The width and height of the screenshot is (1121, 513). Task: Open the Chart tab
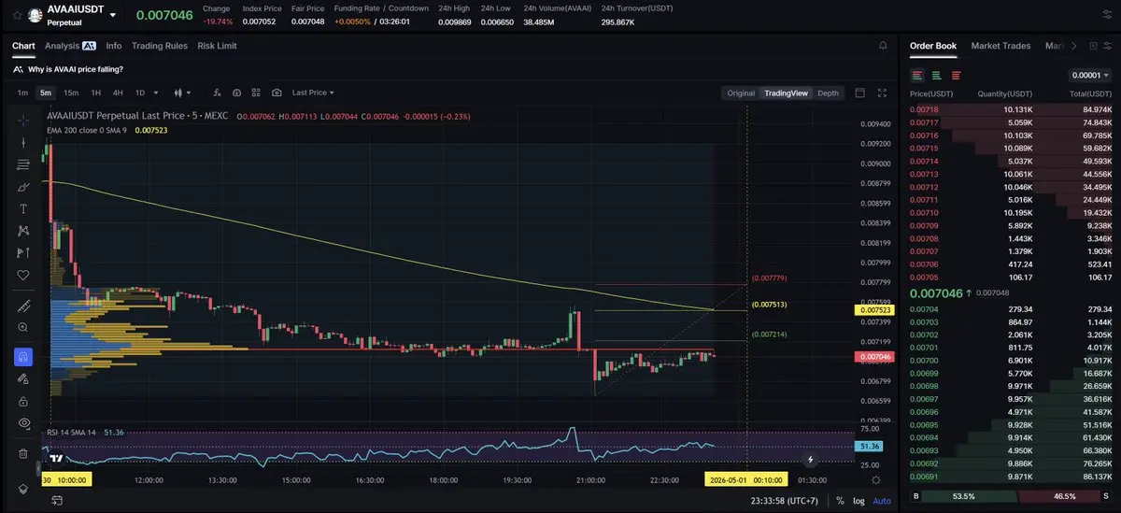23,45
